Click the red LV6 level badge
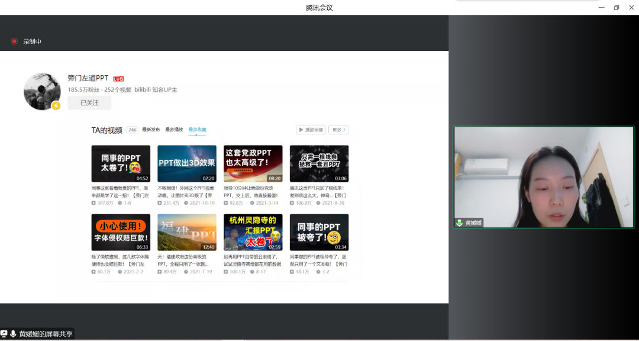Image resolution: width=639 pixels, height=341 pixels. tap(118, 79)
